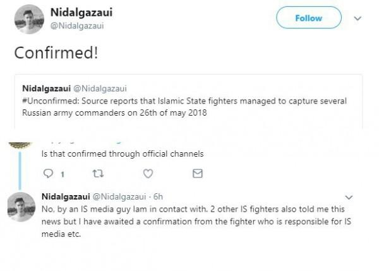Click the Follow button
Screen dimensions: 379x271
click(x=308, y=19)
